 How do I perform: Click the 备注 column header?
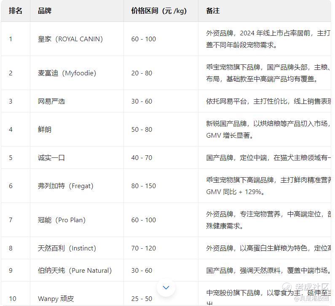click(x=213, y=11)
